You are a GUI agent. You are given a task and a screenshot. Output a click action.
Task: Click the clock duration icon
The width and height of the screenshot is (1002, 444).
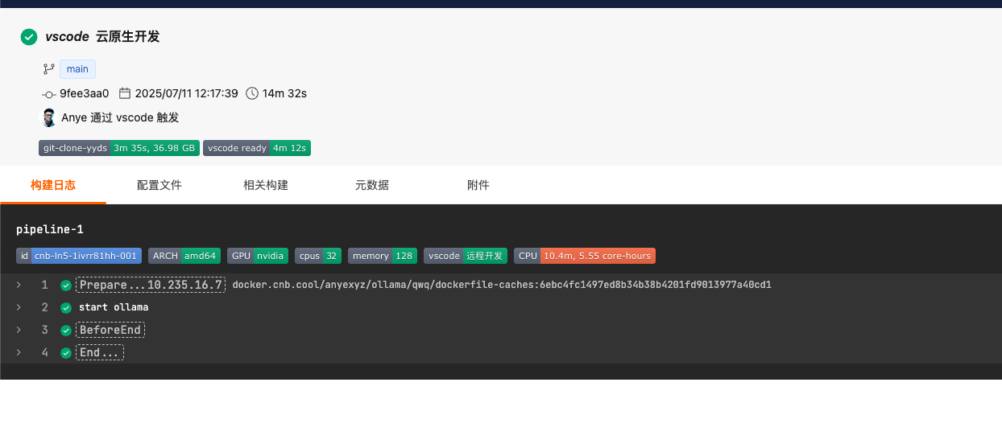(252, 93)
